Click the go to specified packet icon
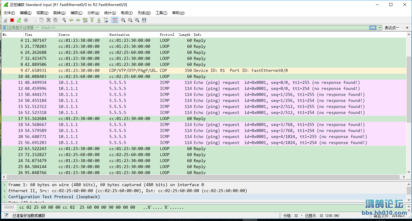The height and width of the screenshot is (221, 412). coord(85,20)
